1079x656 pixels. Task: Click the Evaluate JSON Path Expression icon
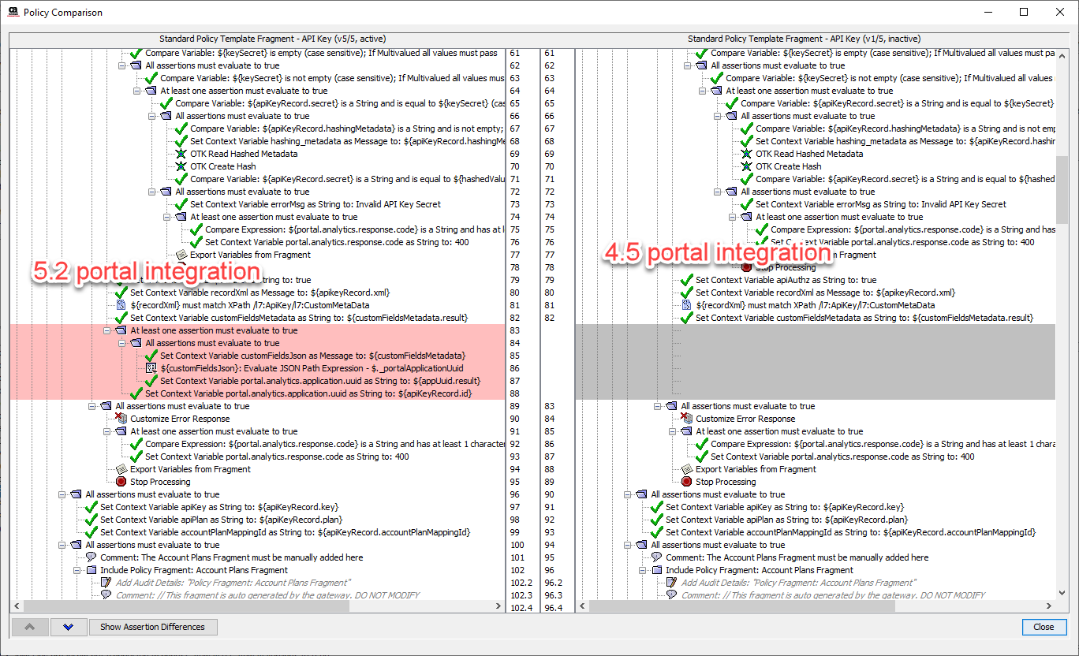click(151, 368)
